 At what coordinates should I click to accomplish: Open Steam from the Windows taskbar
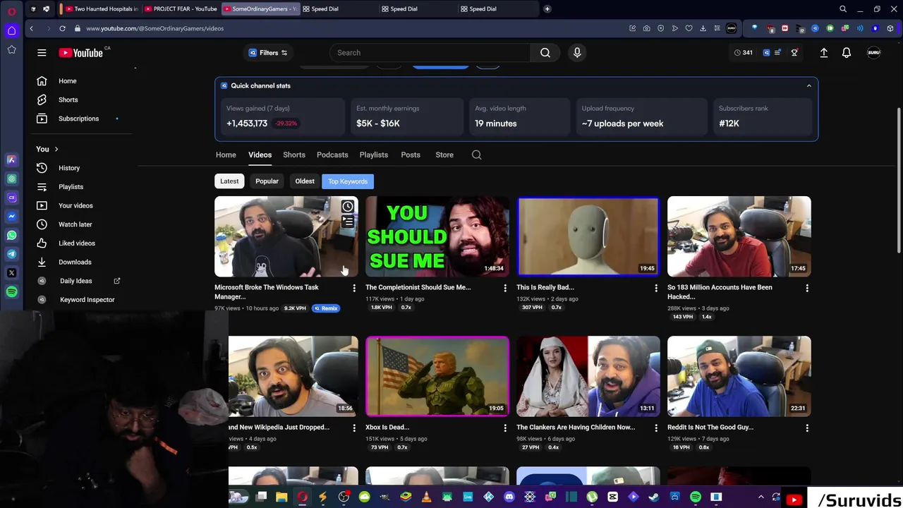click(x=654, y=497)
